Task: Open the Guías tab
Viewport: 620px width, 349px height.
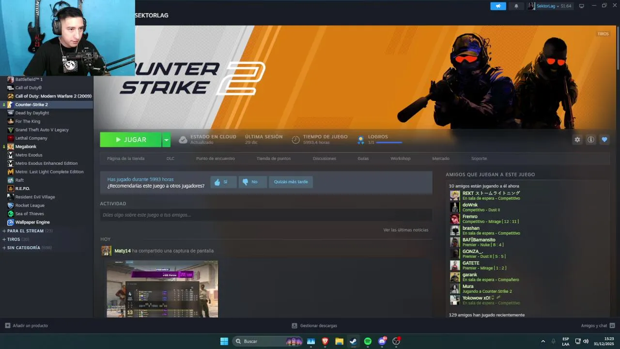Action: click(363, 159)
